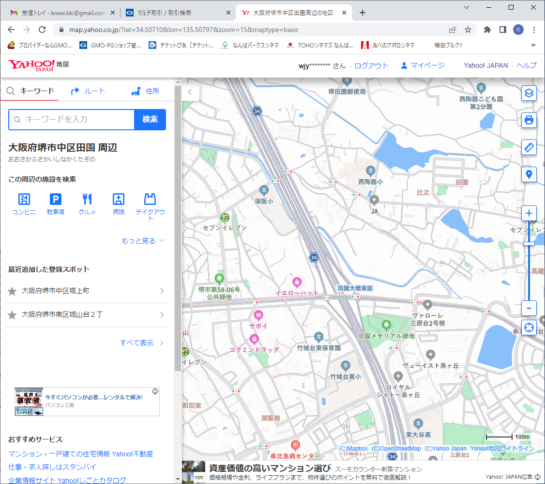The image size is (545, 484).
Task: Select the distance measurement ruler tool
Action: click(529, 147)
